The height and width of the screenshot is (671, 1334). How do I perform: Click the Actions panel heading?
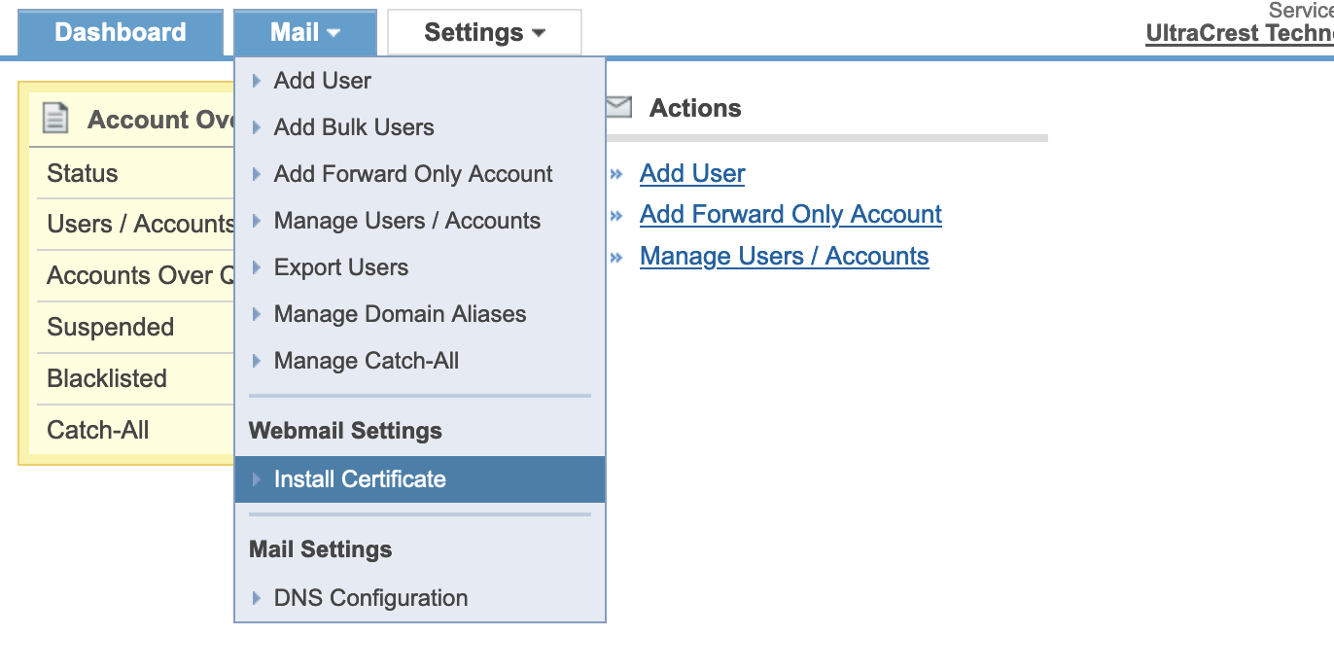tap(695, 108)
